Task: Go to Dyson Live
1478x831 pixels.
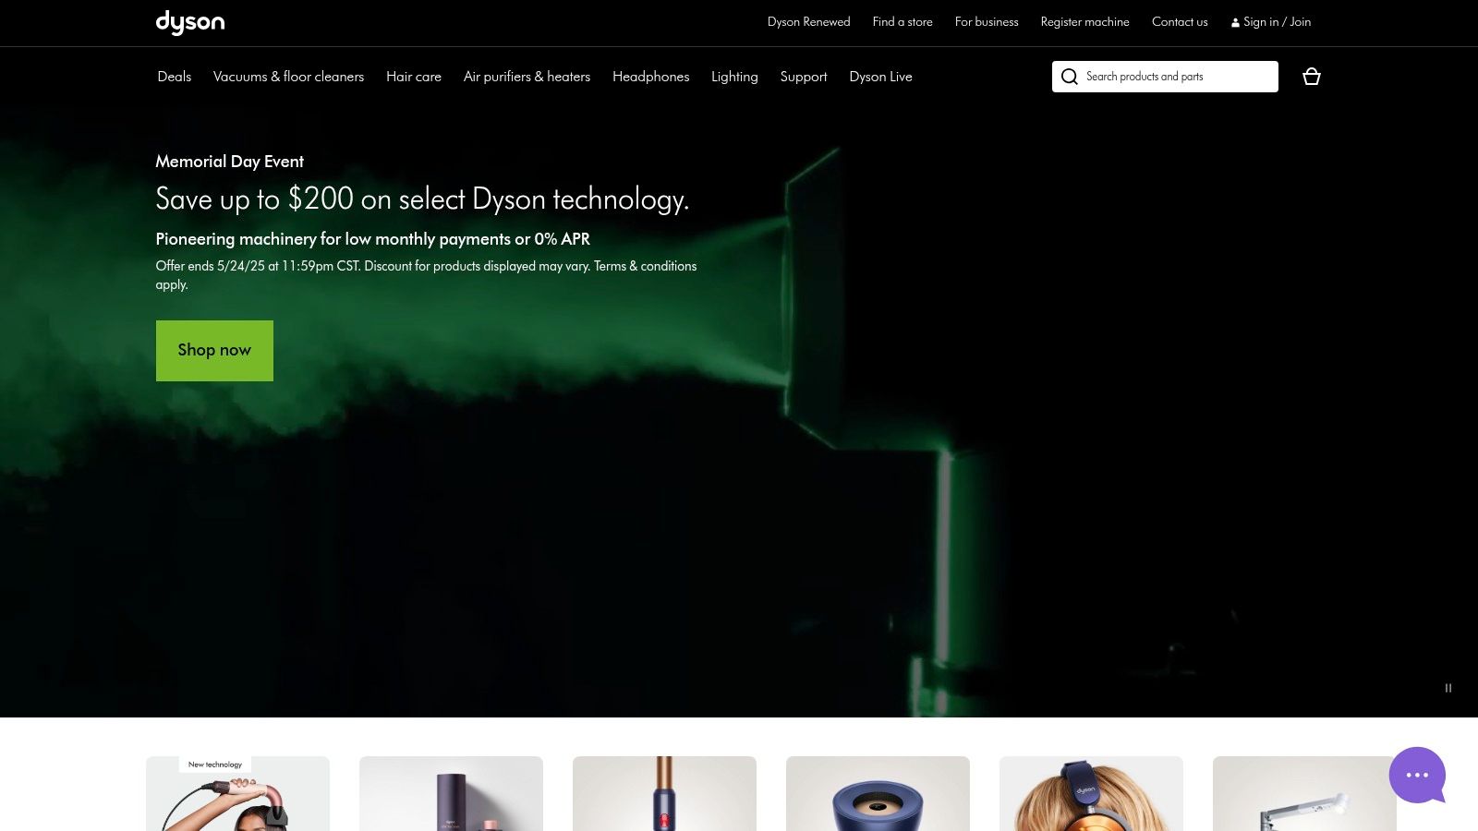Action: (x=880, y=77)
